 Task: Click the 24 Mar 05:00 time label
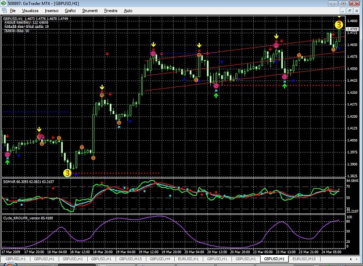pyautogui.click(x=332, y=252)
